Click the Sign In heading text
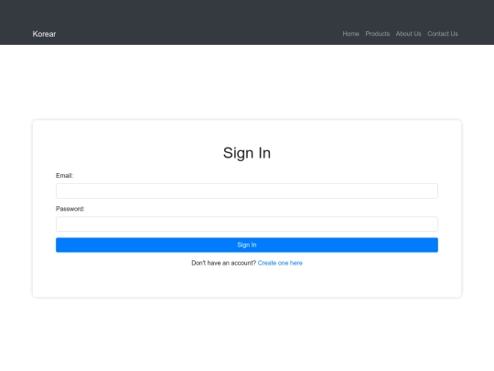The height and width of the screenshot is (371, 494). (x=247, y=153)
